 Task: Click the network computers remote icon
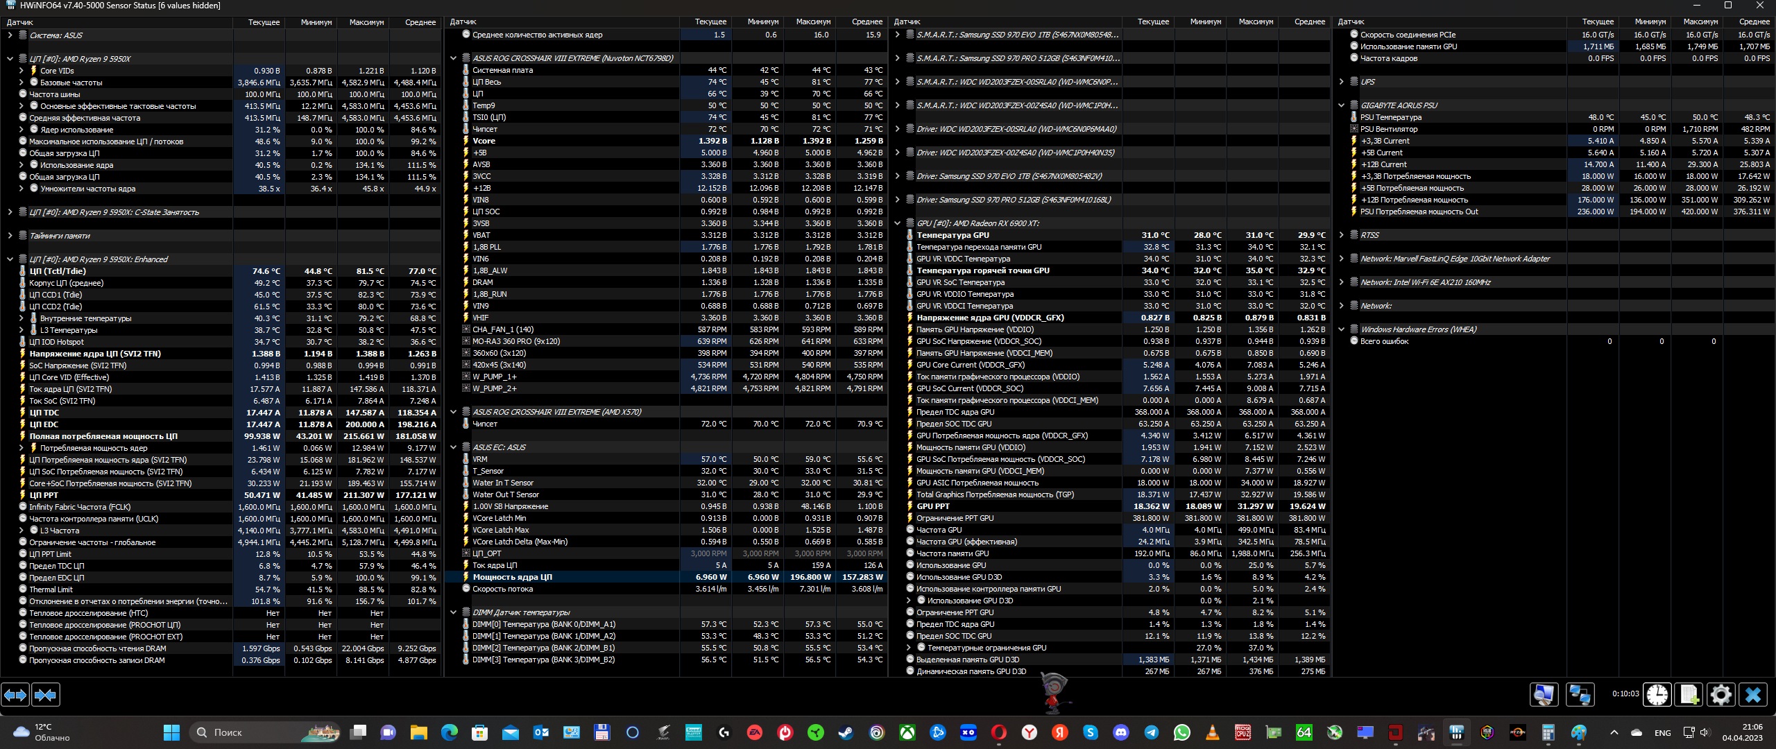[x=1580, y=694]
